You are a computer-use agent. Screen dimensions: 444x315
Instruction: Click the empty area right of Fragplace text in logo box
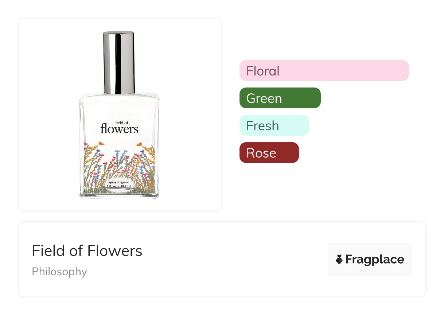(x=408, y=259)
